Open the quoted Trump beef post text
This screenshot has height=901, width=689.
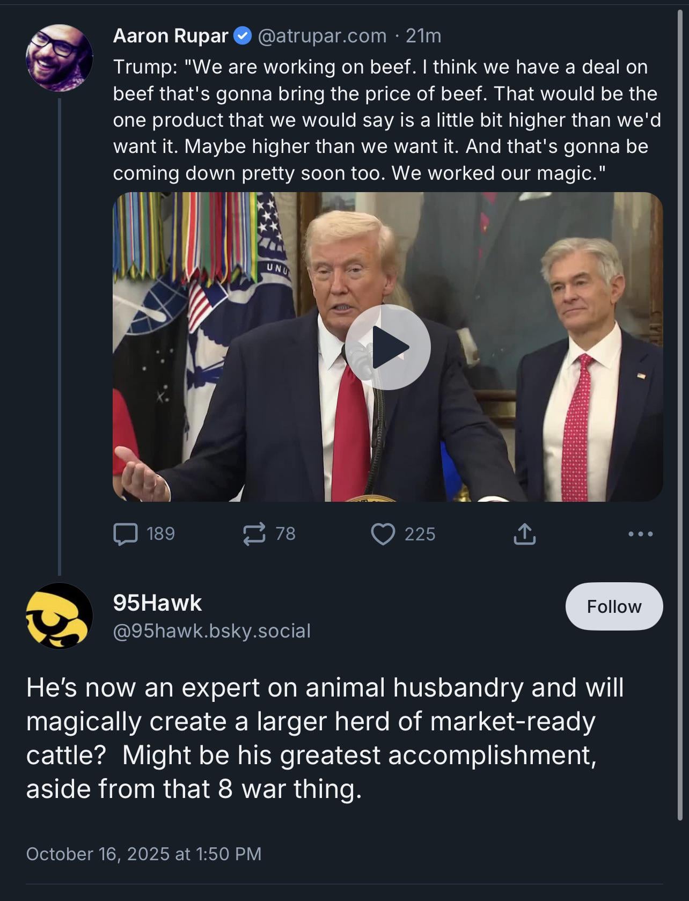tap(386, 120)
